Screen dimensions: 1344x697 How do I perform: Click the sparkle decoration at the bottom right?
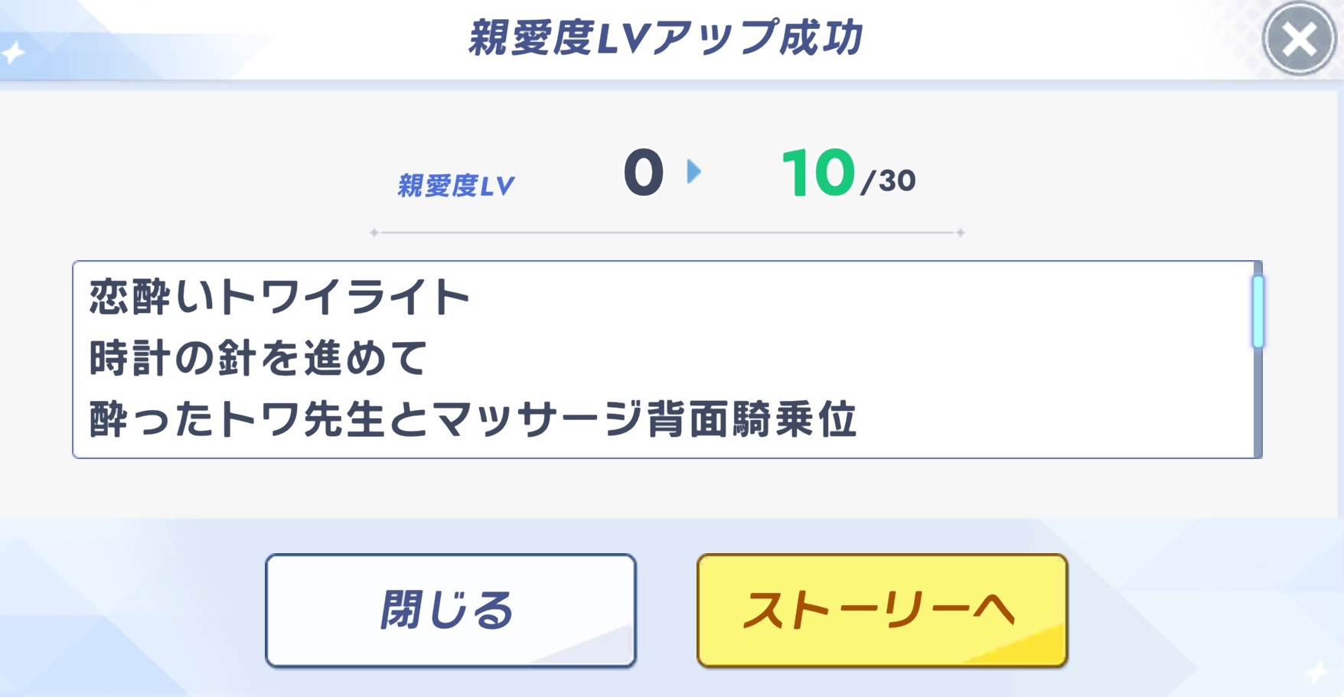tap(1318, 673)
